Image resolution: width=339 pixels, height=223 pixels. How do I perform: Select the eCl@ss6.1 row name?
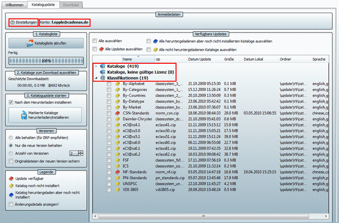pos(132,148)
